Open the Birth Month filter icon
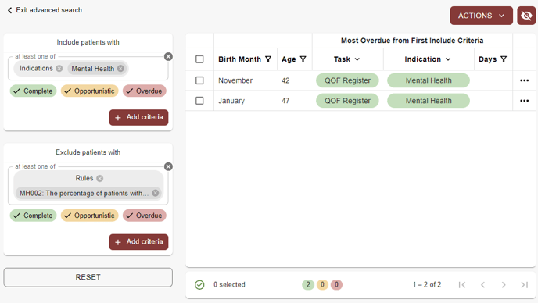This screenshot has height=303, width=538. [x=268, y=59]
